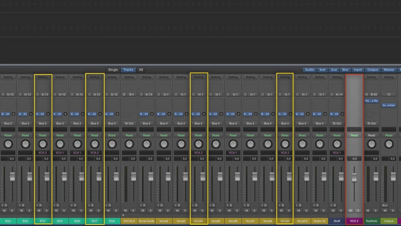The image size is (401, 226).
Task: Click the send level knob on Vocal4 strip
Action: [204, 114]
